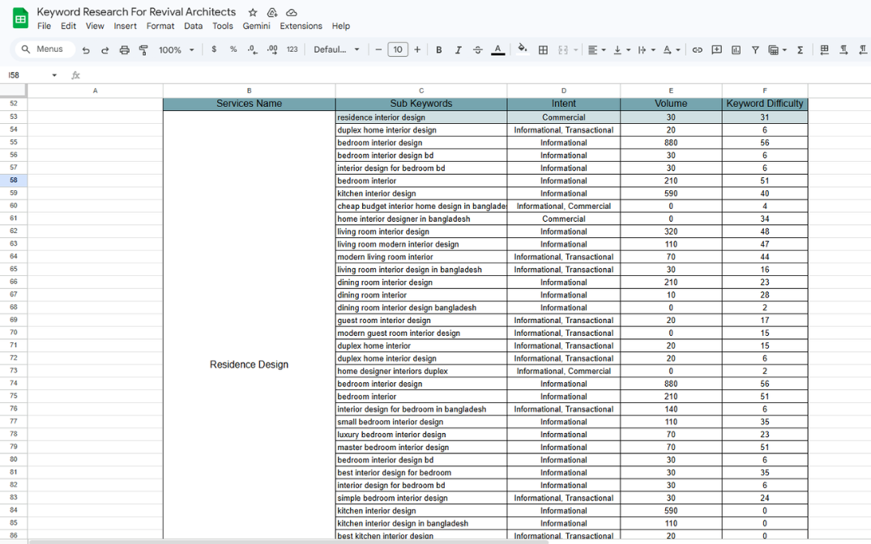This screenshot has height=544, width=871.
Task: Open the Data menu
Action: click(x=193, y=26)
